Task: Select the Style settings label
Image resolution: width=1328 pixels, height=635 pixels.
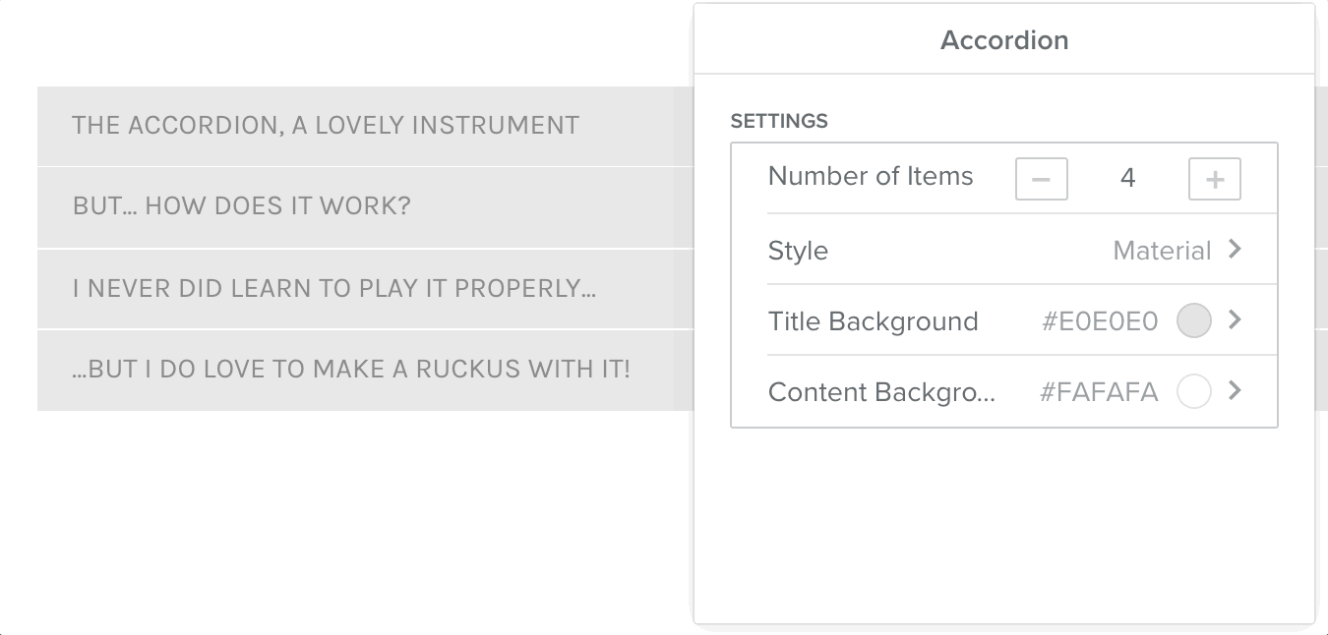Action: pos(798,251)
